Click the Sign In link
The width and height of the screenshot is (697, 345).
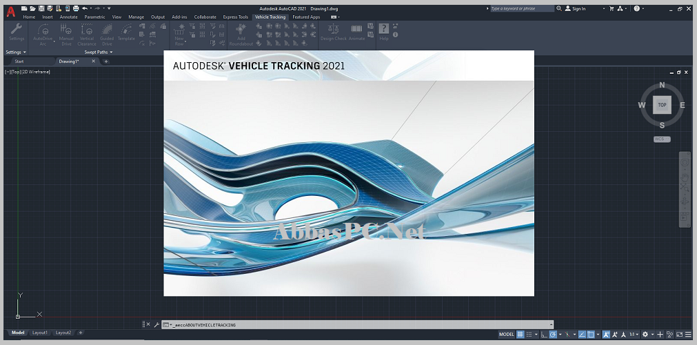coord(578,8)
